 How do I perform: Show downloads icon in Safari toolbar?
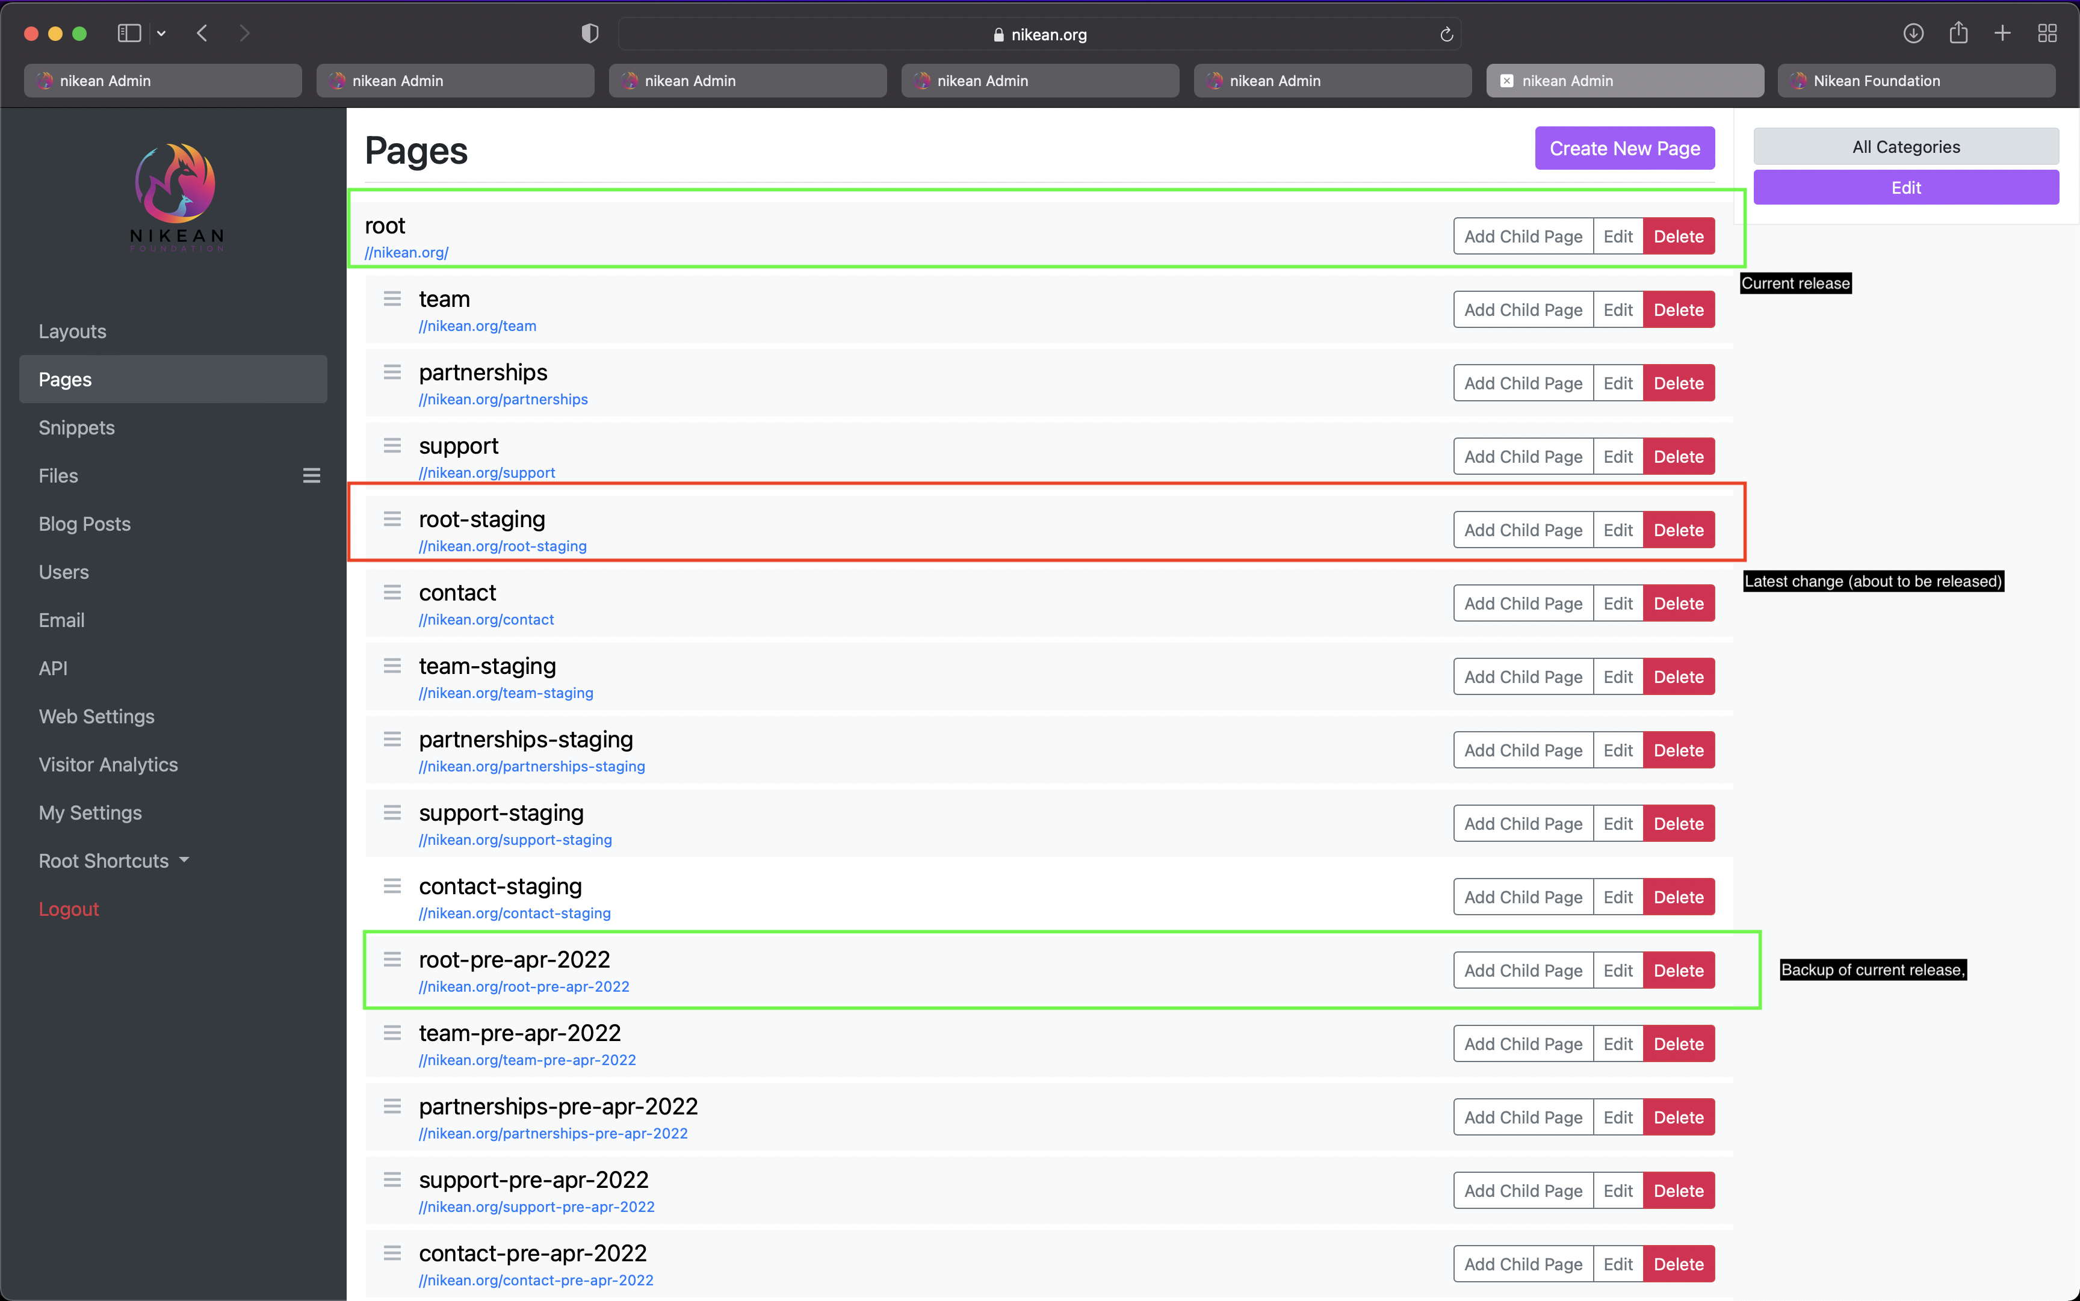click(x=1912, y=34)
